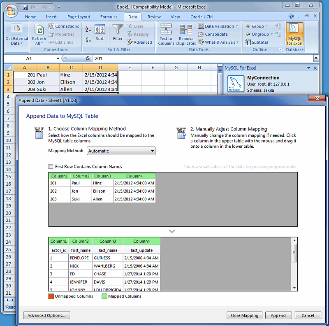Click the Append button
This screenshot has width=329, height=326.
coord(278,315)
